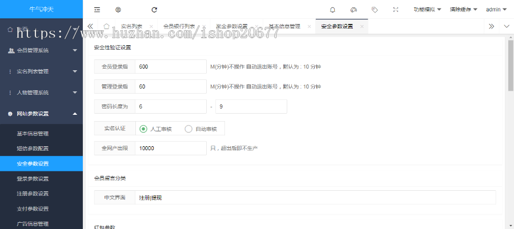Screen dimensions: 514x229
Task: Switch to the 实名列表 tab
Action: click(132, 26)
